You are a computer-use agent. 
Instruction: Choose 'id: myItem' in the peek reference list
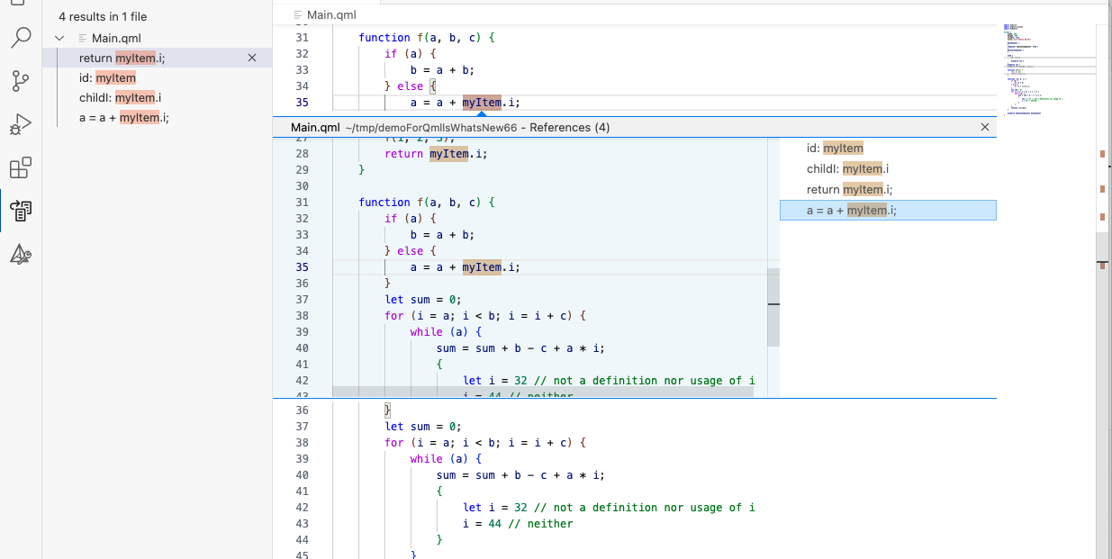[835, 149]
